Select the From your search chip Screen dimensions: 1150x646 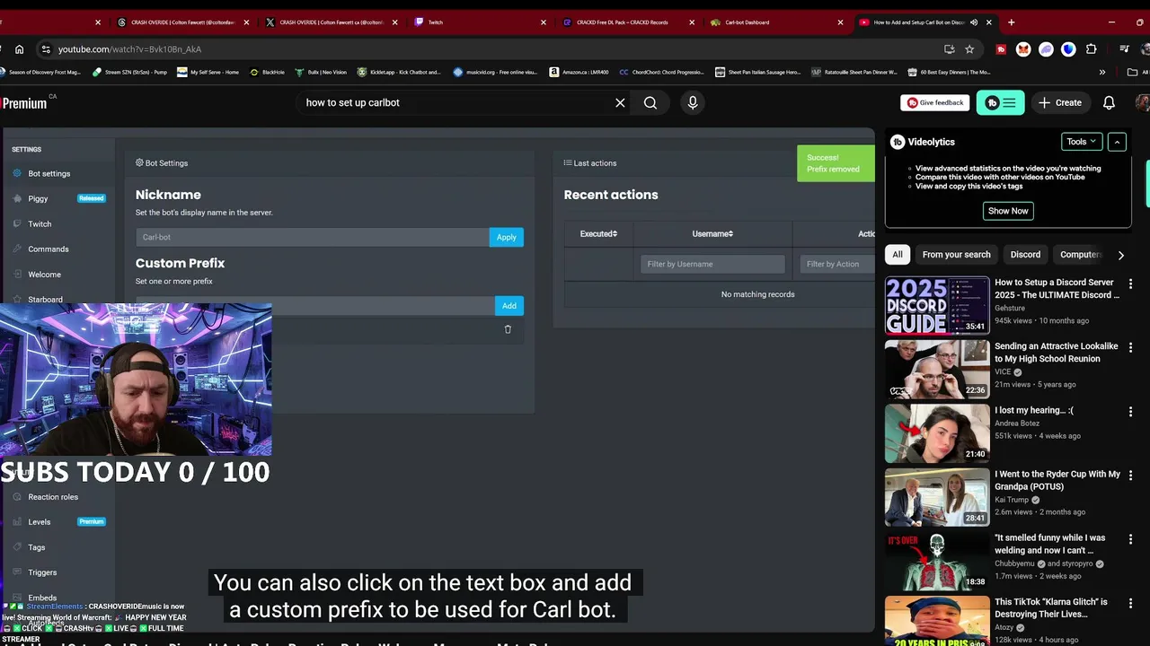[x=956, y=255]
